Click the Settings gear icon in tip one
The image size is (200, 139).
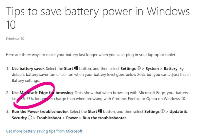[139, 68]
